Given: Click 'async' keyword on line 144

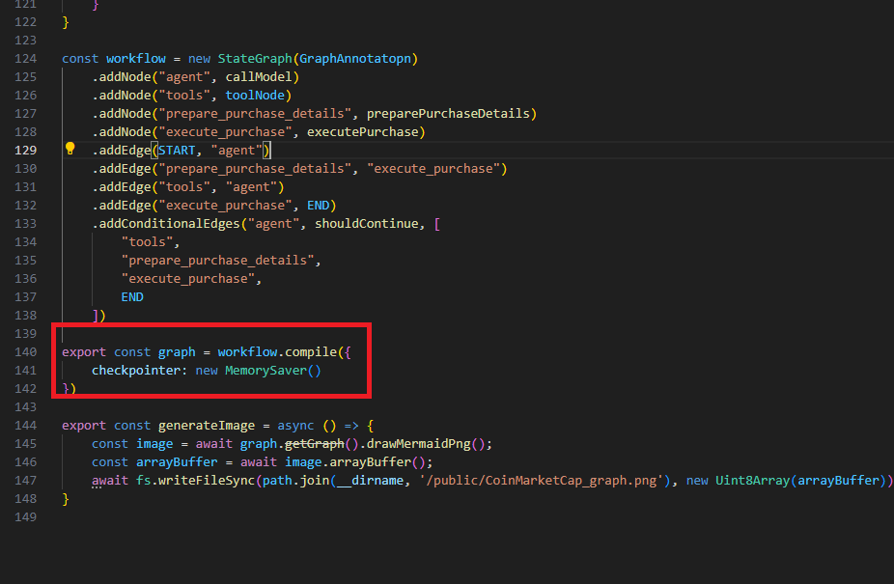Looking at the screenshot, I should [295, 426].
